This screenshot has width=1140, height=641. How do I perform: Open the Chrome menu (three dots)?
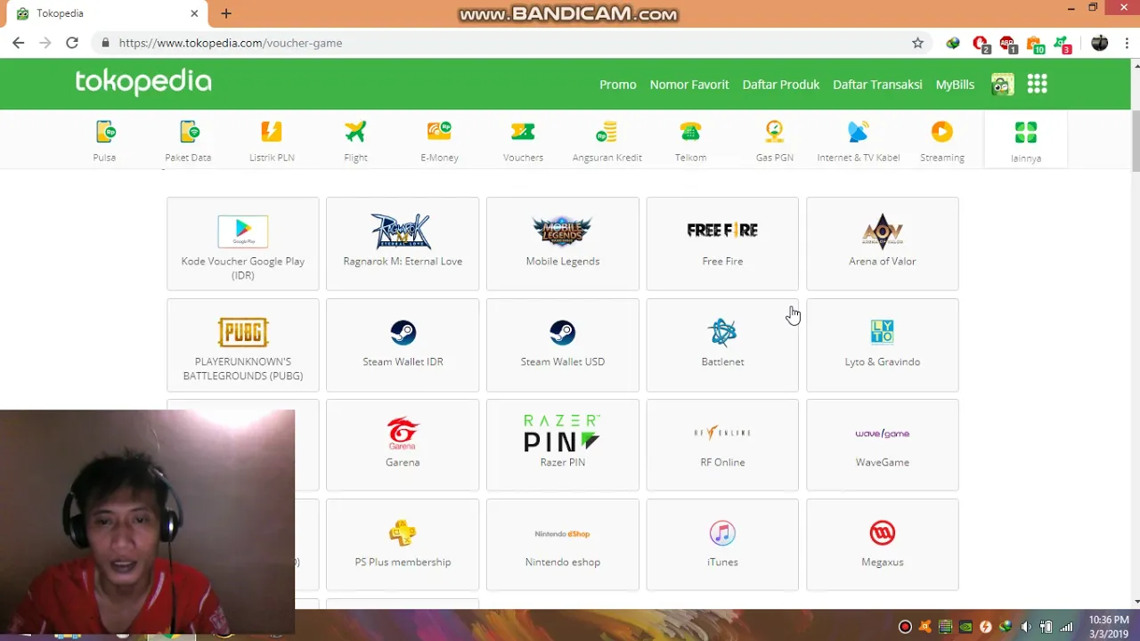pyautogui.click(x=1128, y=43)
